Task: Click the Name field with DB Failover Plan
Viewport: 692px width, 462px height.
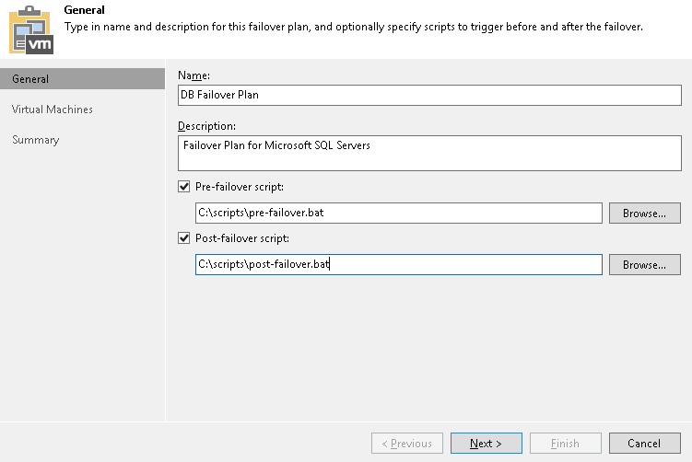Action: [x=428, y=95]
